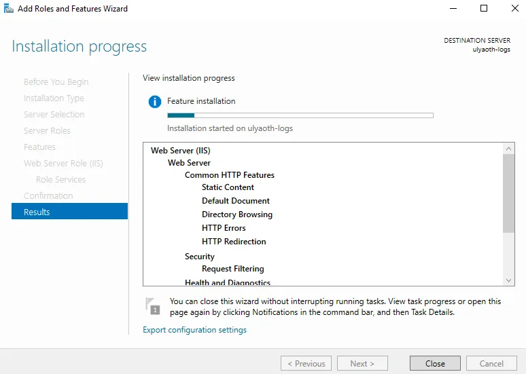
Task: Minimize the Add Roles wizard window
Action: (x=453, y=9)
